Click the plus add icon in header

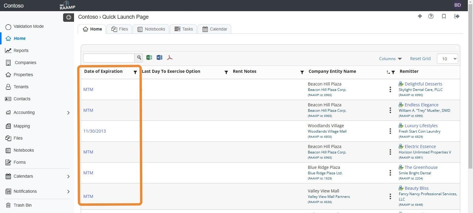click(420, 16)
